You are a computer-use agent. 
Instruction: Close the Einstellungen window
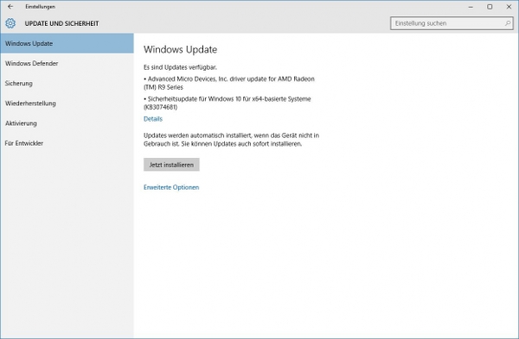(x=509, y=7)
